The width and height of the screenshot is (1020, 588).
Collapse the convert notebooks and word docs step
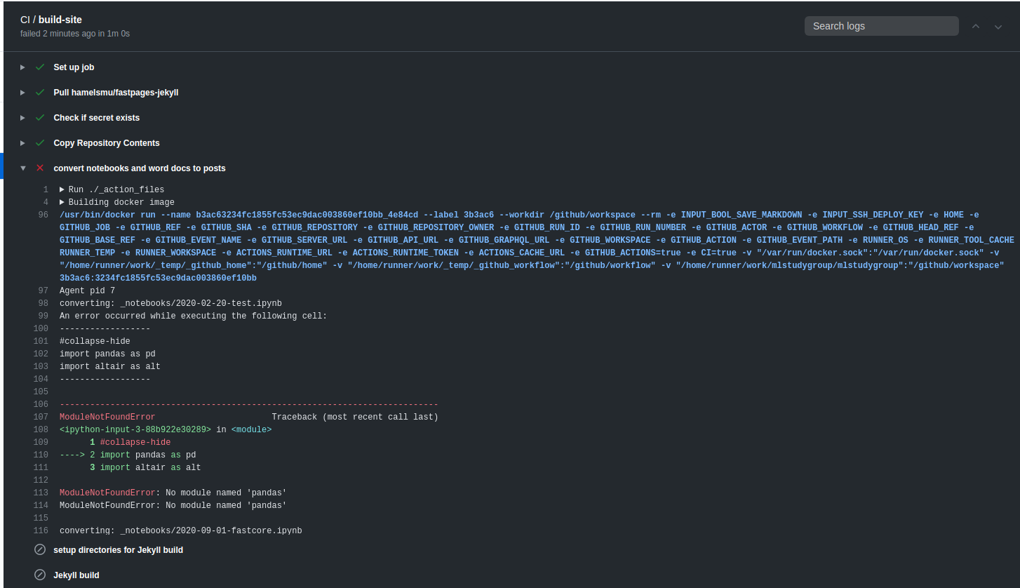23,168
